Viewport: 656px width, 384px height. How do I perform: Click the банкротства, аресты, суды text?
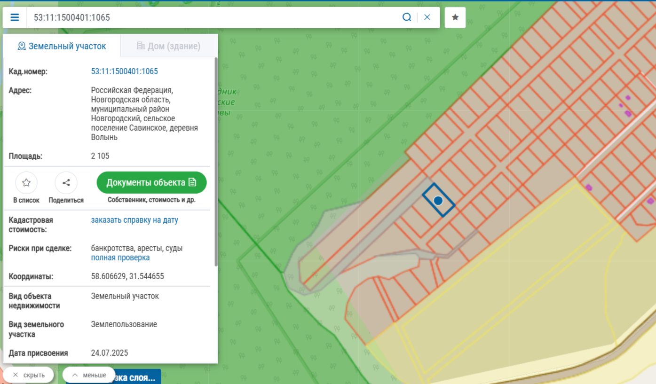137,248
